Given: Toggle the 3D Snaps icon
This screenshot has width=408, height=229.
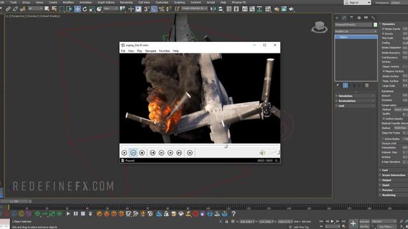Looking at the screenshot, I should click(147, 9).
